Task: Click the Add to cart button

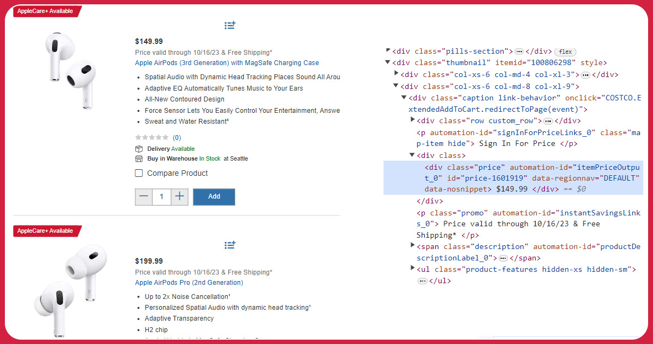Action: coord(214,197)
